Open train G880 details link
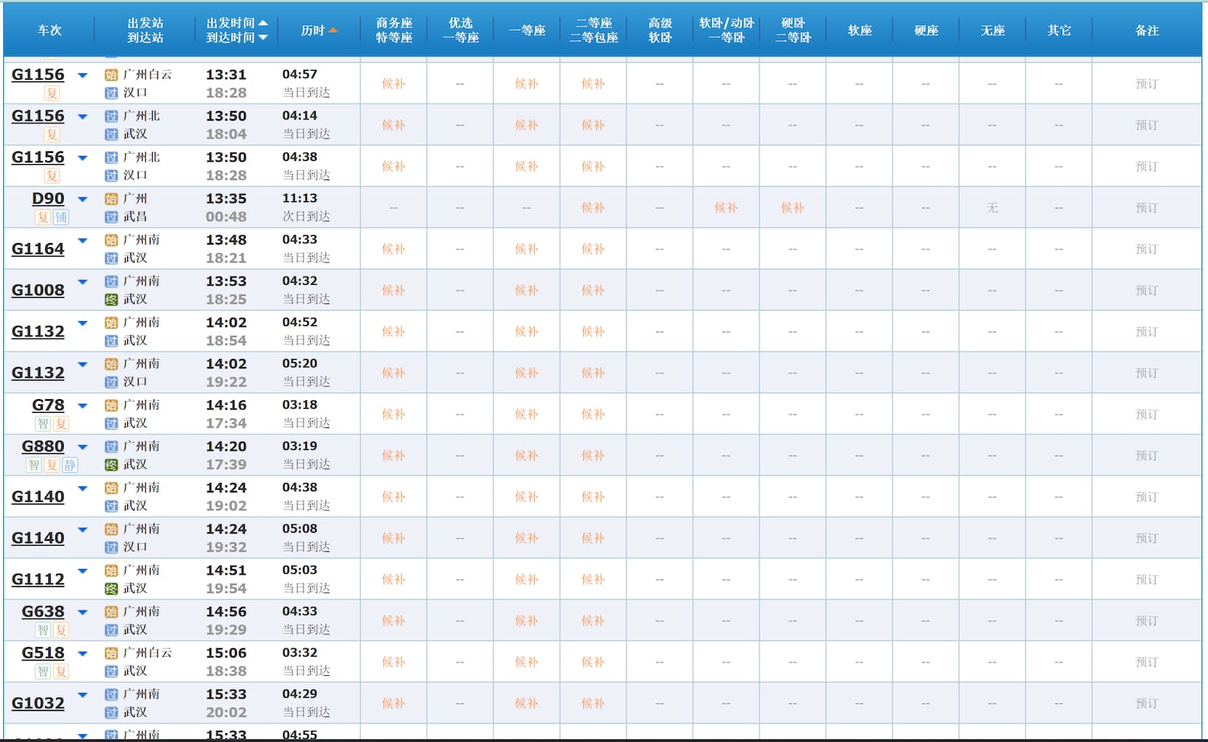Image resolution: width=1208 pixels, height=742 pixels. (x=43, y=446)
